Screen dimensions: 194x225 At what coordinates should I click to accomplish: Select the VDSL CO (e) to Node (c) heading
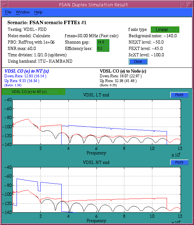tap(123, 71)
